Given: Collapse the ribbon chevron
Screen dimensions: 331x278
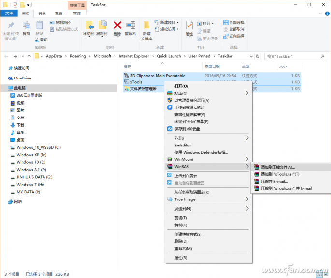Looking at the screenshot, I should [320, 13].
